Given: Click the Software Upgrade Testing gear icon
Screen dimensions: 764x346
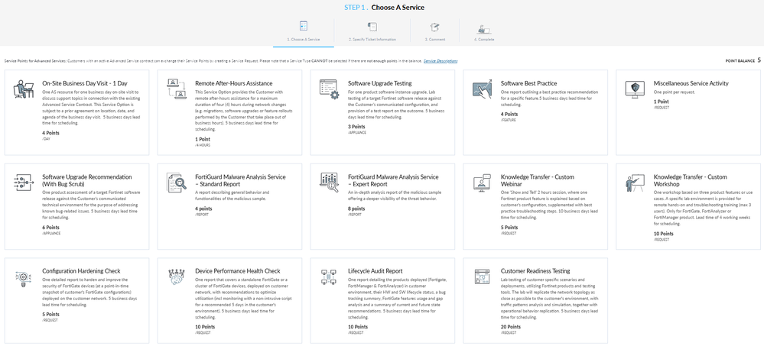Looking at the screenshot, I should 329,89.
